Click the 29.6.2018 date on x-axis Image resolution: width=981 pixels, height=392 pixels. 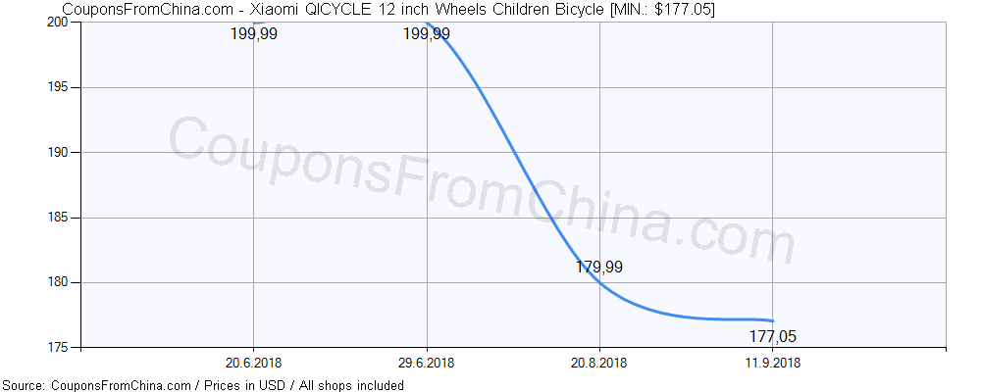[x=427, y=364]
